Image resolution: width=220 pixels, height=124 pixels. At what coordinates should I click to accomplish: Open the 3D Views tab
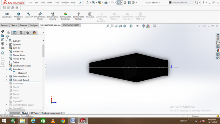(34, 113)
